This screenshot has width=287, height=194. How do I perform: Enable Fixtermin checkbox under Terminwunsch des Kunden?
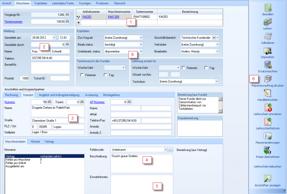(83, 75)
